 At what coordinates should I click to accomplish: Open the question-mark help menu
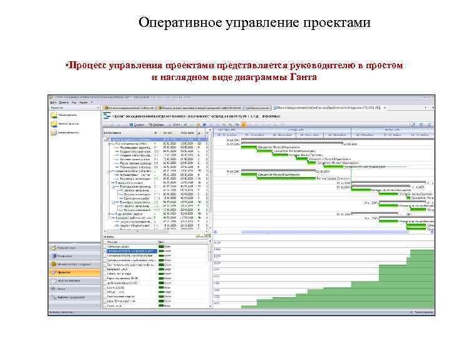[91, 102]
